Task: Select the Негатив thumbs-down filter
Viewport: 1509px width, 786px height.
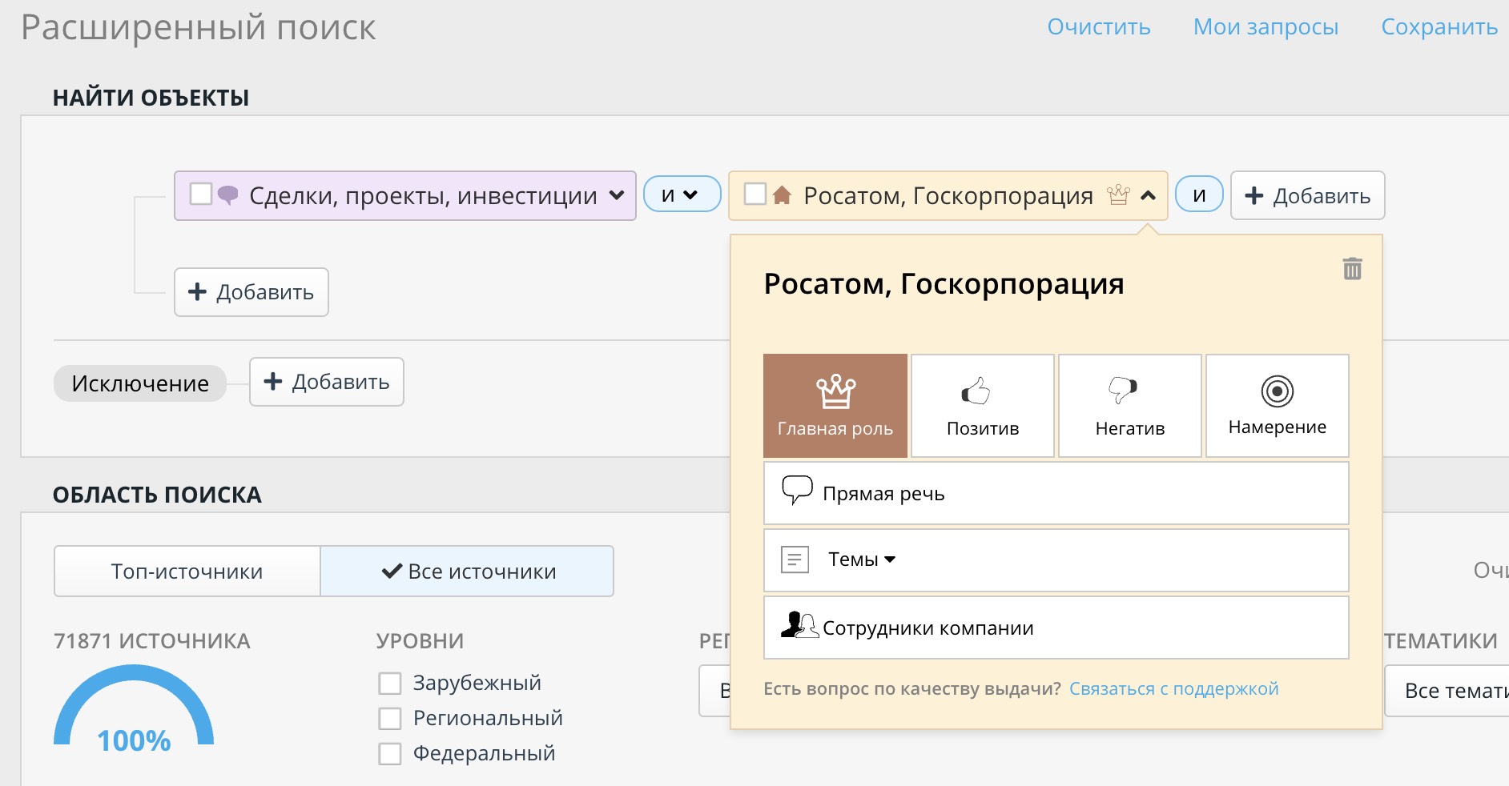Action: (x=1129, y=406)
